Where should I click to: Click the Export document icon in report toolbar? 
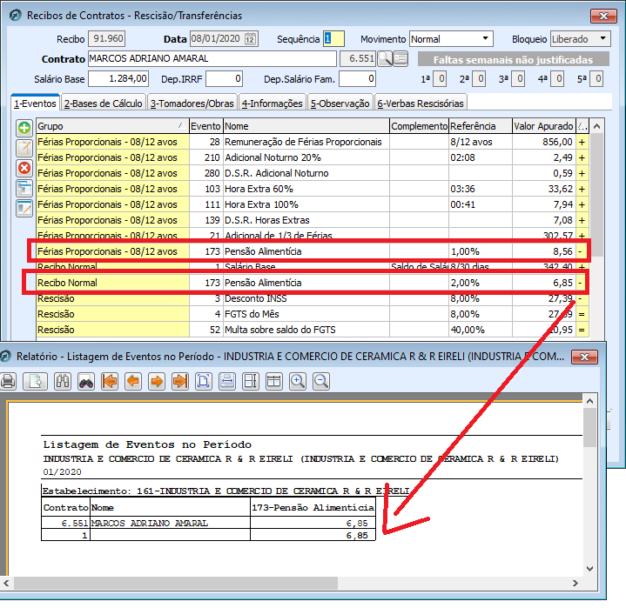[x=35, y=381]
